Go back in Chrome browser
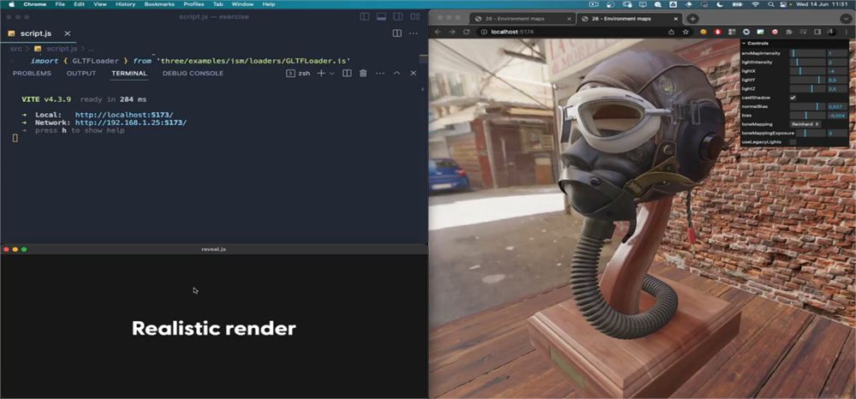Viewport: 856px width, 399px height. (x=437, y=33)
